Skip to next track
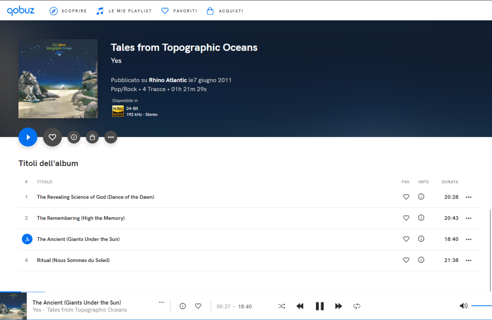This screenshot has width=492, height=320. (338, 306)
